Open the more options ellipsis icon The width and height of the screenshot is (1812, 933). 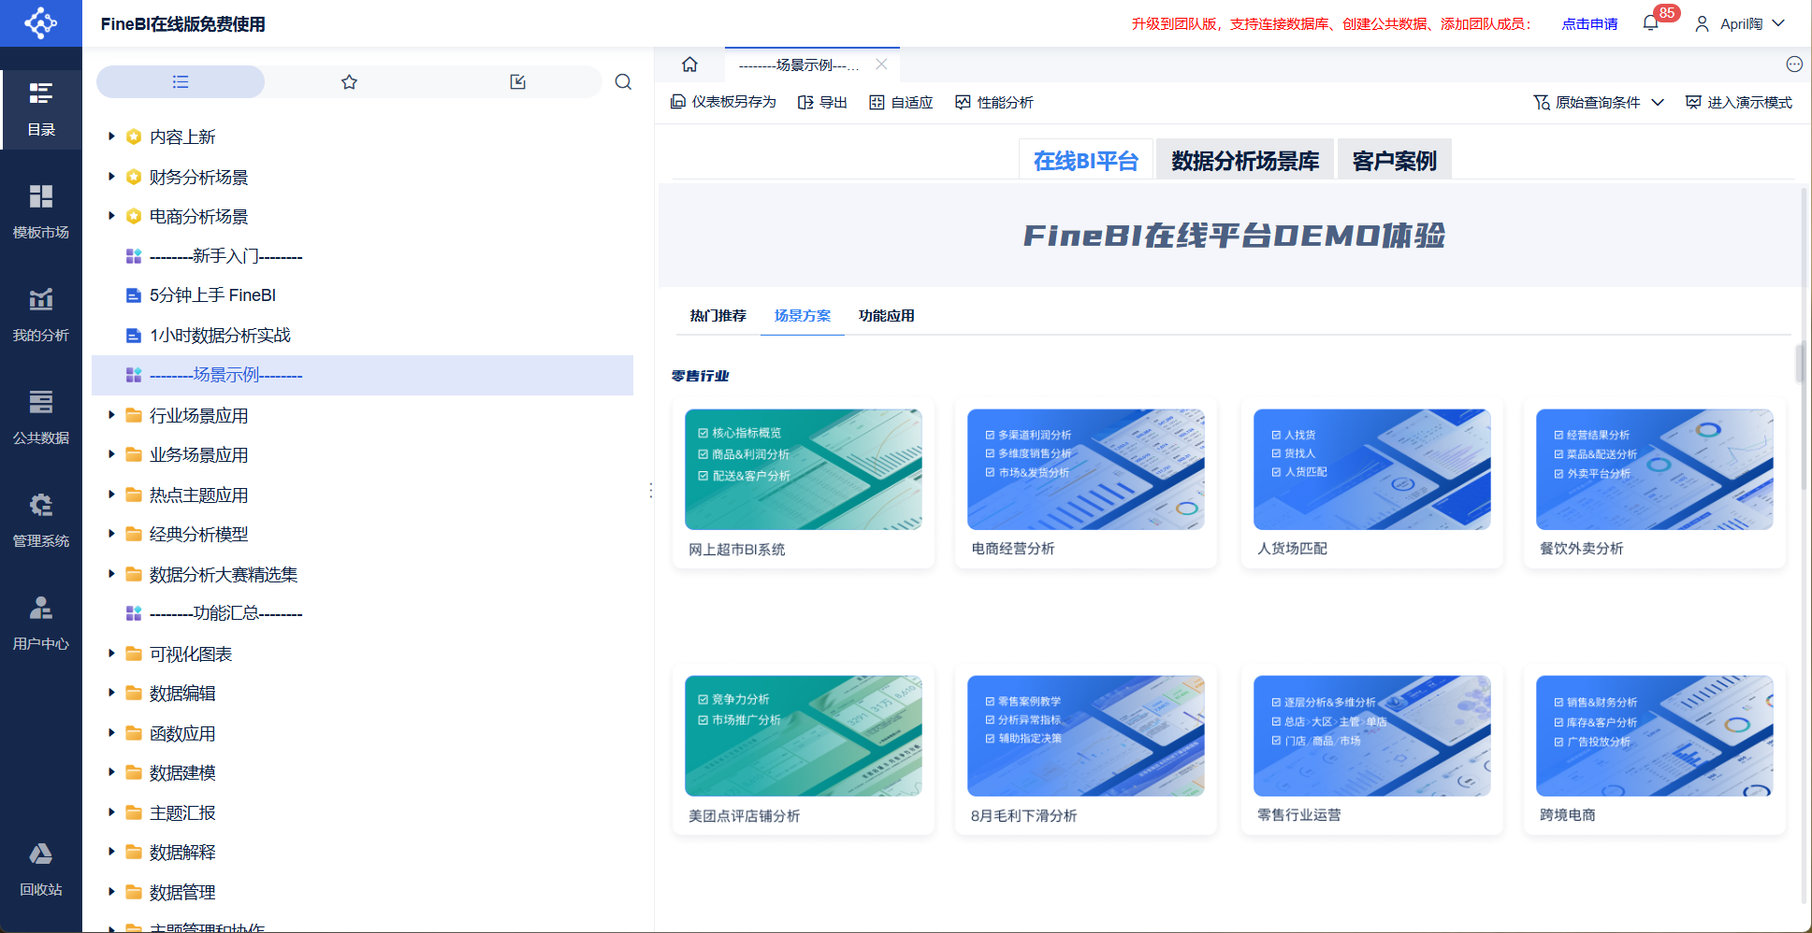tap(1794, 65)
